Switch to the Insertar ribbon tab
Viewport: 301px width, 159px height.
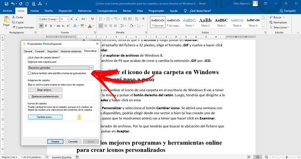click(35, 11)
